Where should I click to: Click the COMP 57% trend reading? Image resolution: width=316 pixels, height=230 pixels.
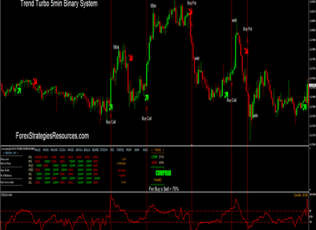(x=157, y=157)
